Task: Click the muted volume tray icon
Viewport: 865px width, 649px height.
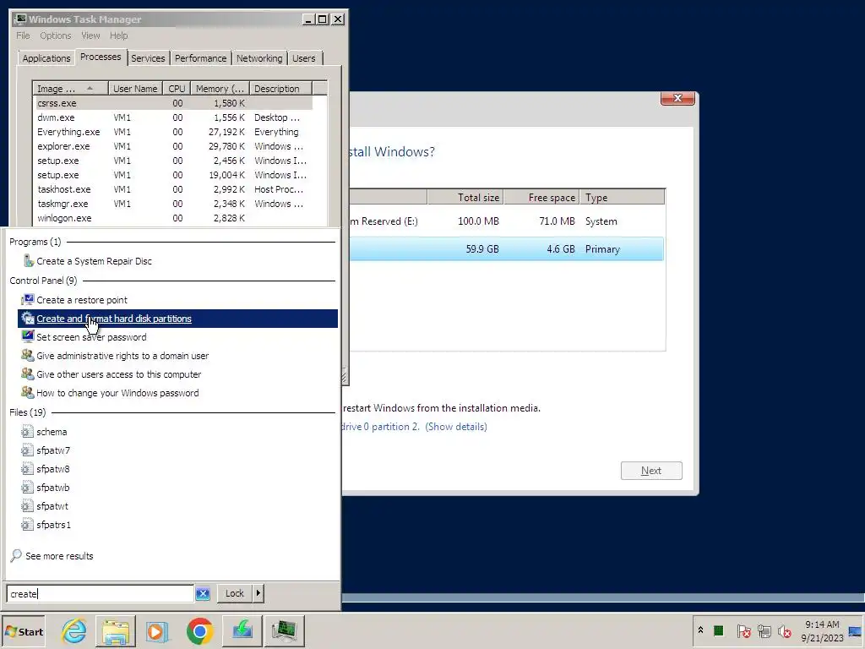Action: pos(784,630)
